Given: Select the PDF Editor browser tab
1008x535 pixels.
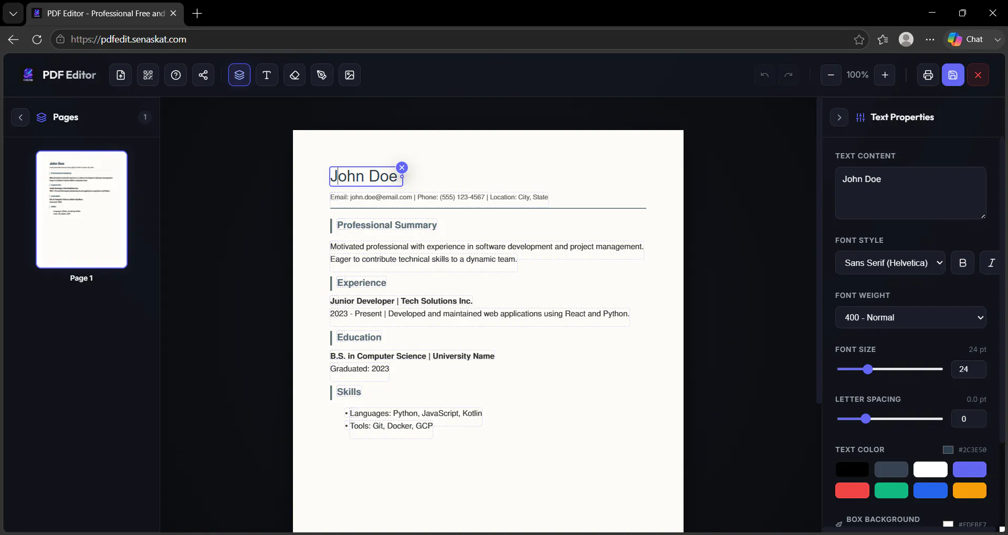Looking at the screenshot, I should 105,14.
